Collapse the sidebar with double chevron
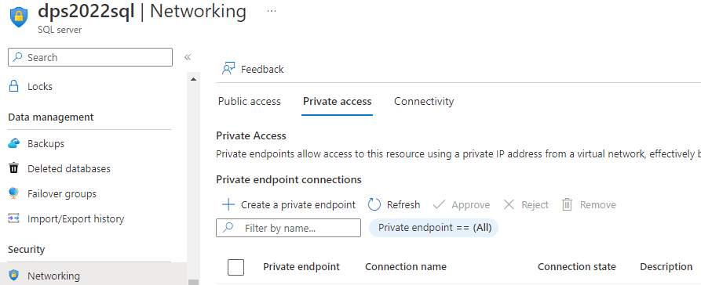This screenshot has width=701, height=285. click(x=188, y=57)
